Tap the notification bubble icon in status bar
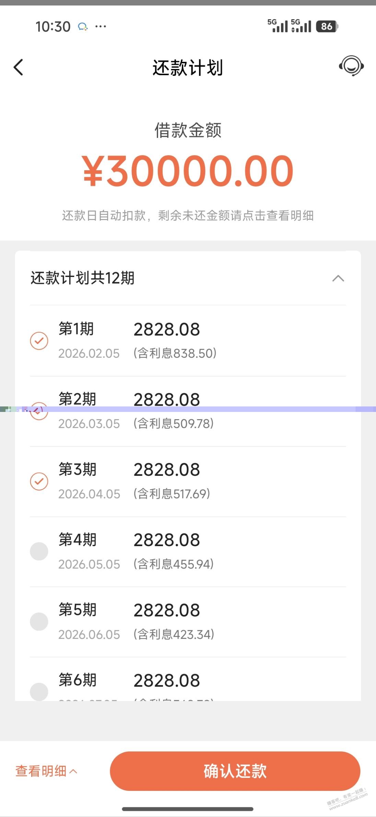 tap(83, 26)
